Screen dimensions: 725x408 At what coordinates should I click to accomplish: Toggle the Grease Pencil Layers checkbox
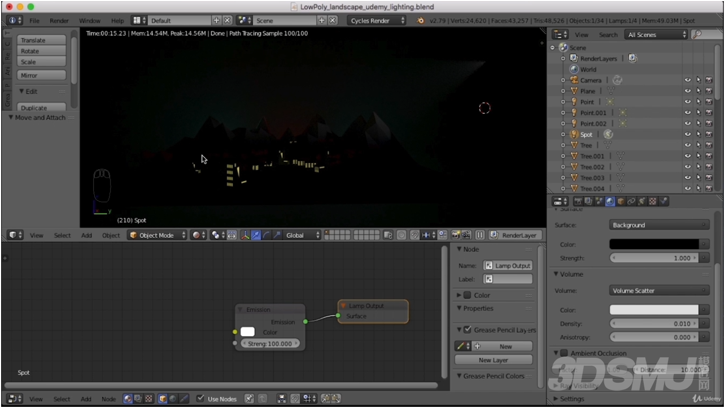click(468, 330)
